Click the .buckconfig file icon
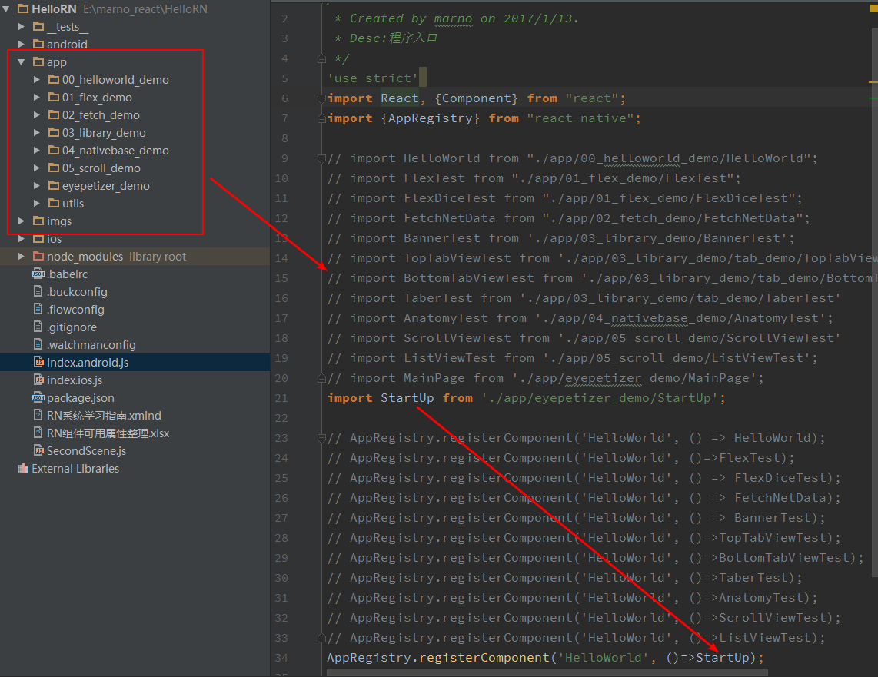Screen dimensions: 878x677 [38, 291]
